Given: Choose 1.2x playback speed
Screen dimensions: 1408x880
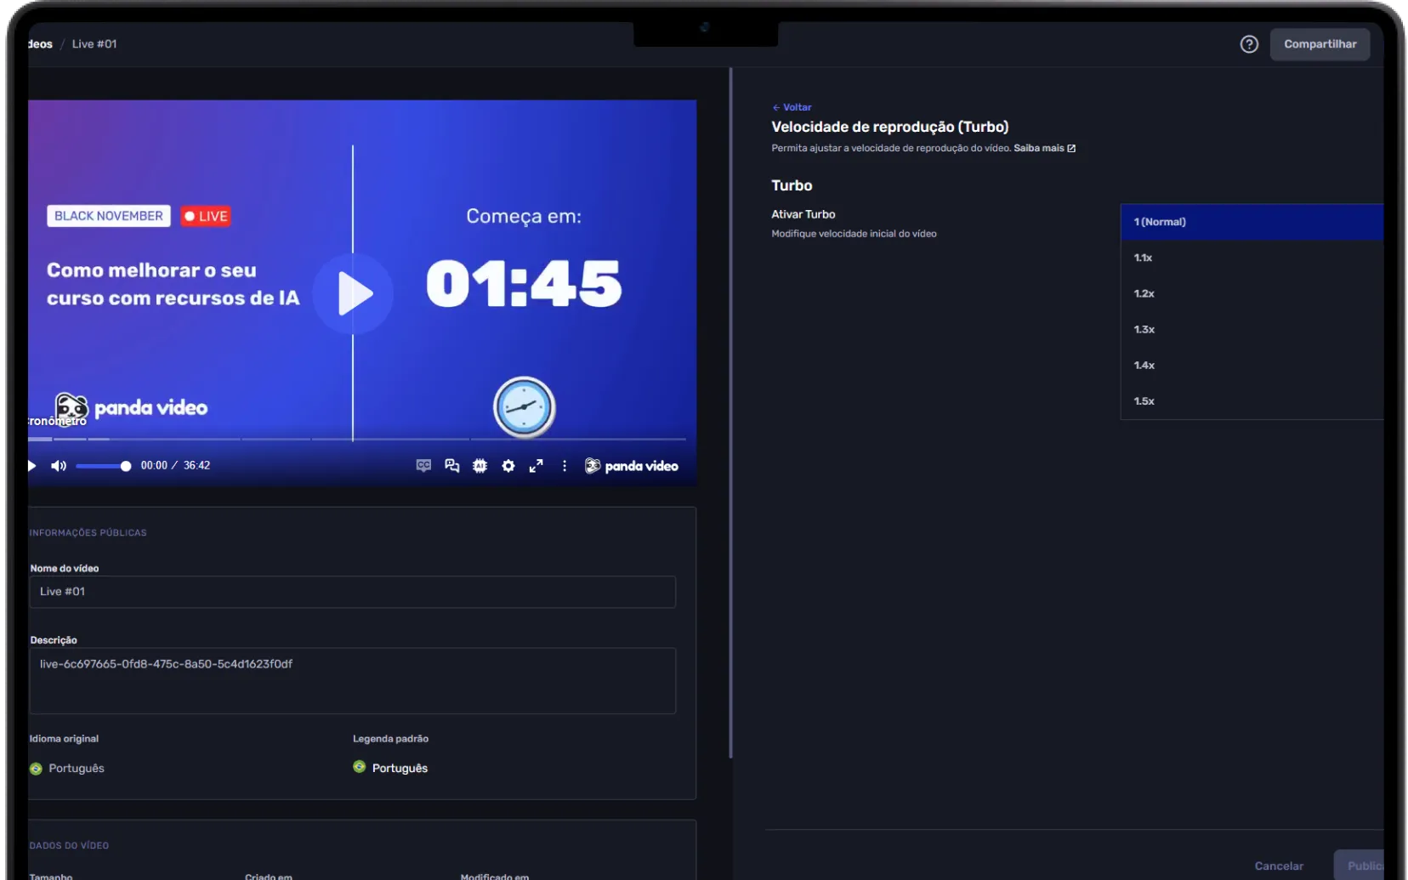Looking at the screenshot, I should [1252, 293].
